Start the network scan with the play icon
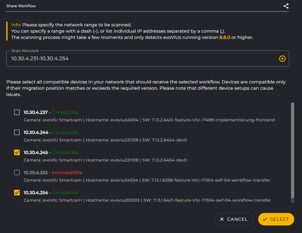Image resolution: width=302 pixels, height=233 pixels. coord(282,59)
